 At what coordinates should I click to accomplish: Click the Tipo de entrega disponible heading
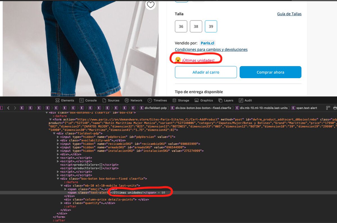pyautogui.click(x=199, y=92)
